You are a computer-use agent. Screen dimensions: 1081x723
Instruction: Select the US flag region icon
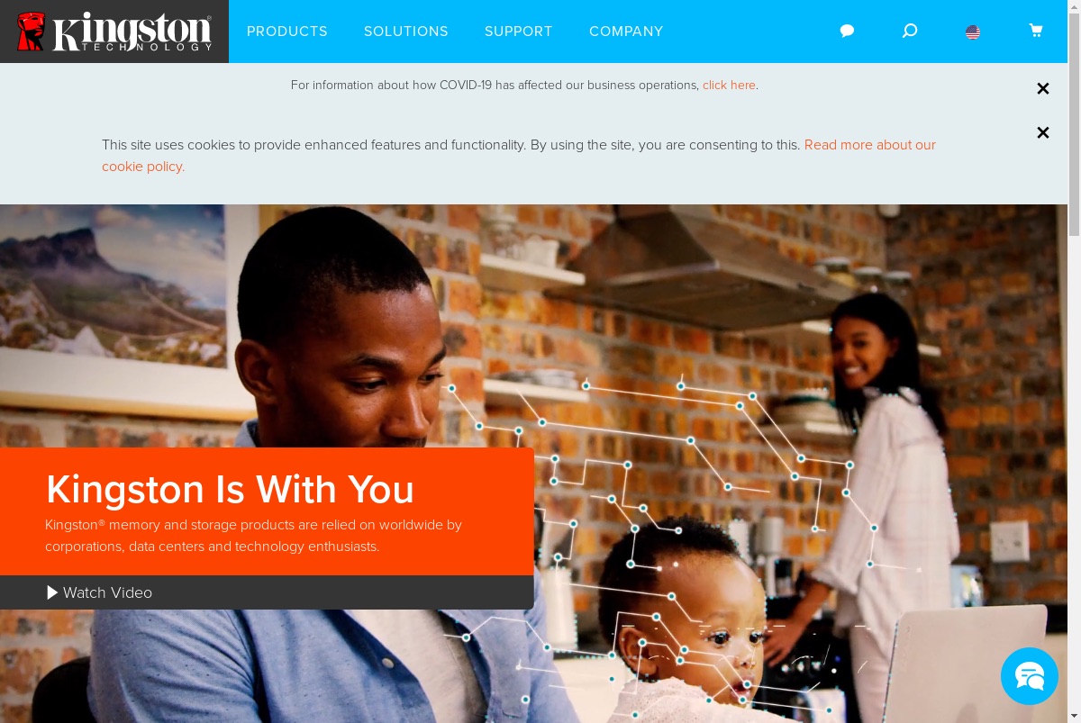(973, 32)
